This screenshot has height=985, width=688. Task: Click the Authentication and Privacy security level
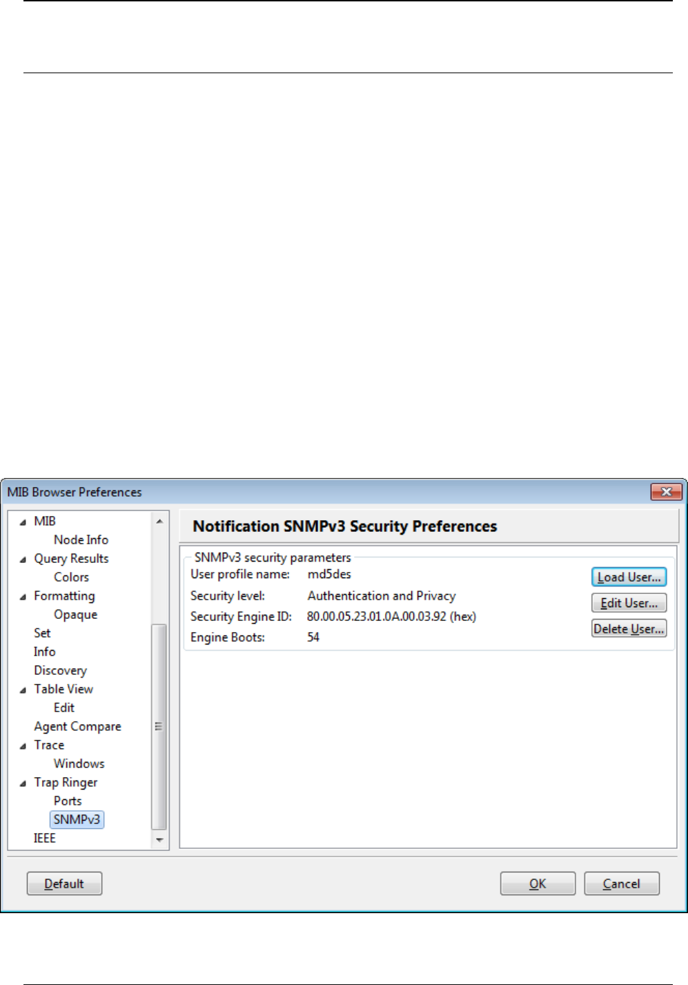pyautogui.click(x=382, y=595)
